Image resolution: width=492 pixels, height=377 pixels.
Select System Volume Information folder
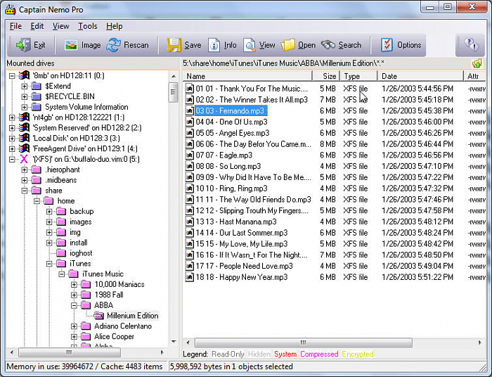[x=86, y=107]
